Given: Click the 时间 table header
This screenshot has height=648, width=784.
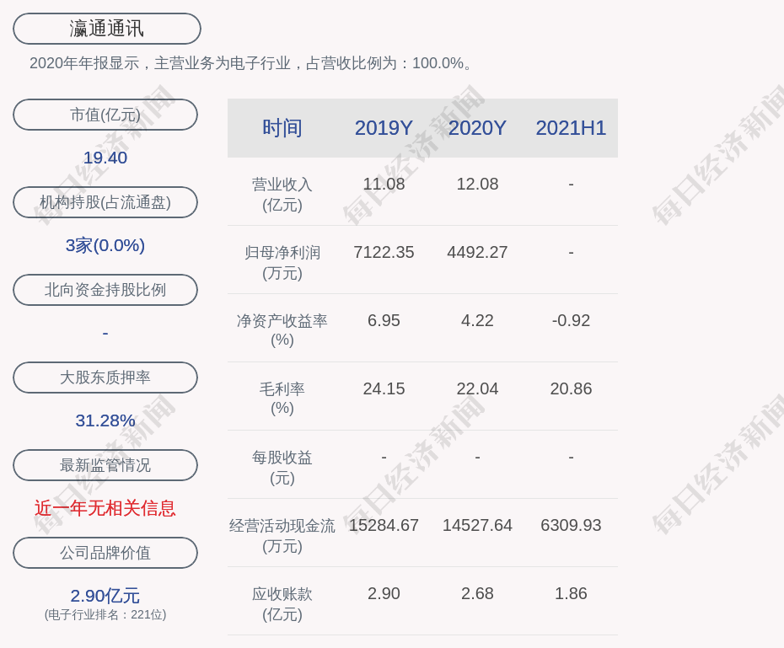Looking at the screenshot, I should tap(282, 128).
